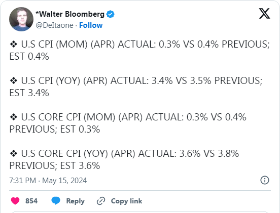Image resolution: width=280 pixels, height=213 pixels.
Task: Click the diamond bullet before CORE CPI (YOY)
Action: click(x=14, y=153)
